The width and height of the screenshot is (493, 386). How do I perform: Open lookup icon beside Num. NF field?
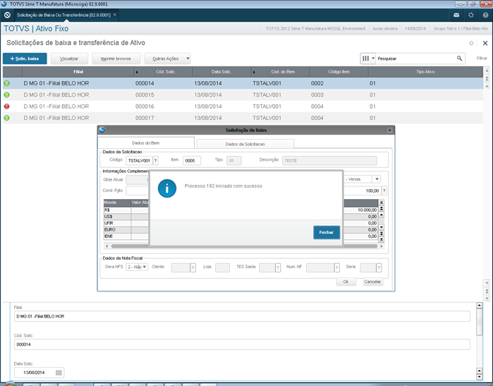click(336, 267)
